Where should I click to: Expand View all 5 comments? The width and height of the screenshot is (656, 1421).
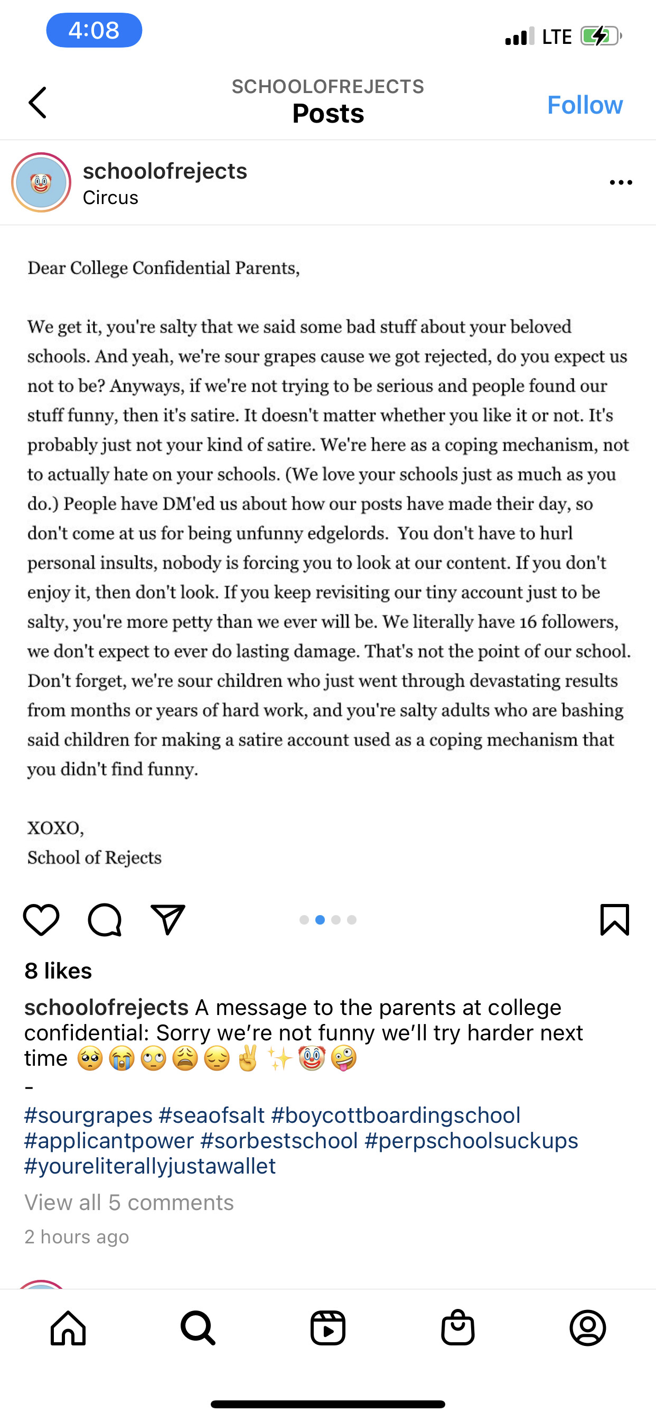pyautogui.click(x=129, y=1202)
